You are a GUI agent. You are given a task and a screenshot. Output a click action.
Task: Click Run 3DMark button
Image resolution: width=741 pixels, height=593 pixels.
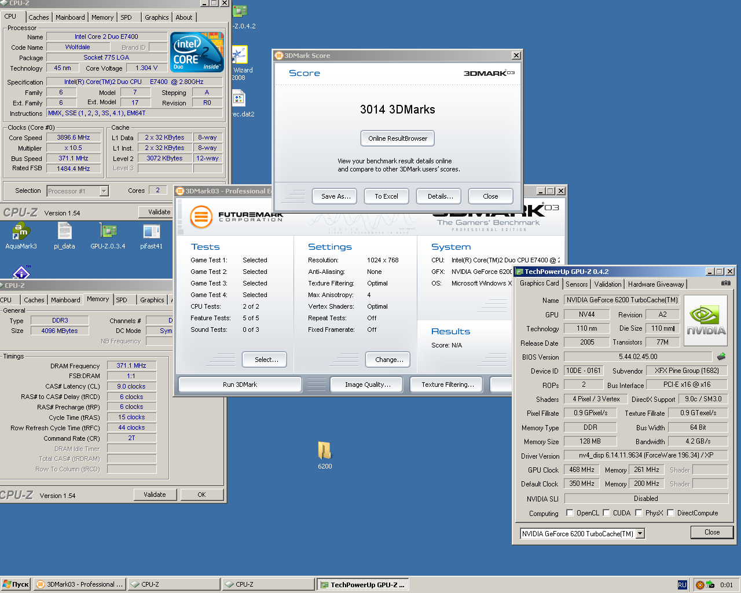tap(240, 385)
